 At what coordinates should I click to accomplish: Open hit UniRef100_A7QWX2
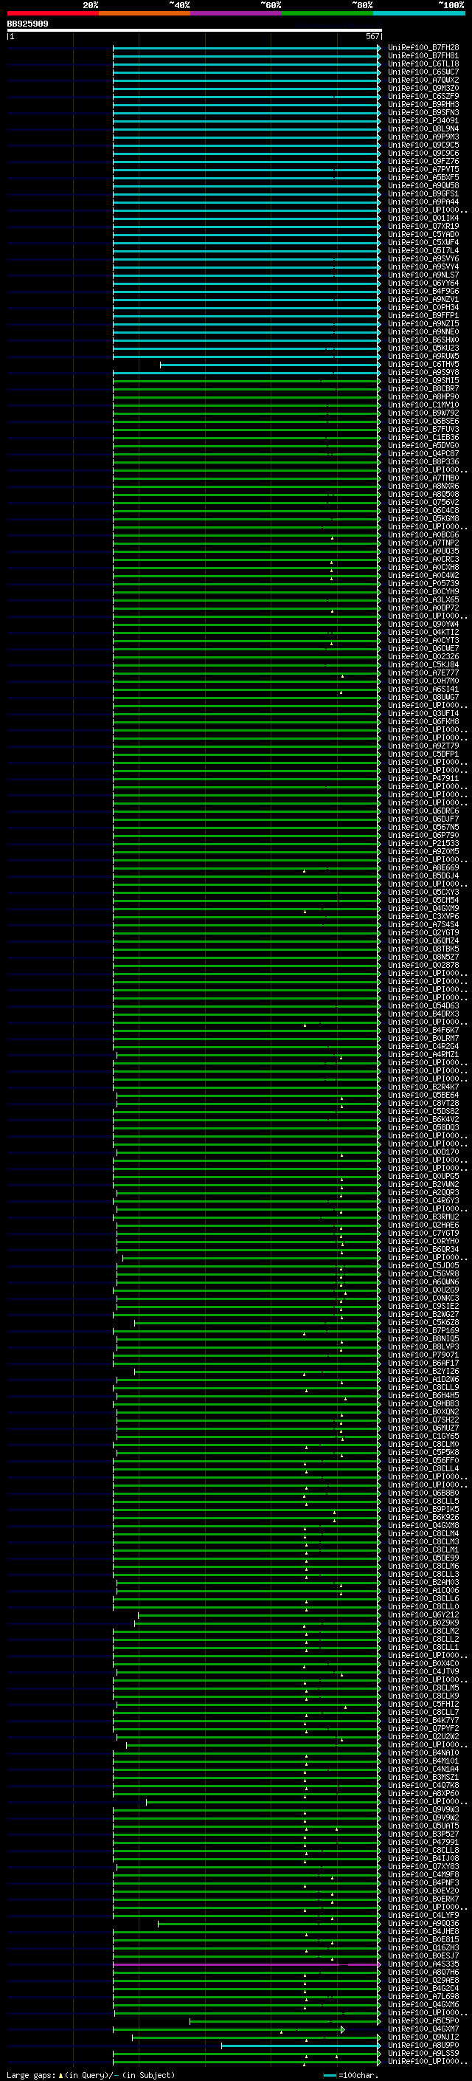[x=423, y=80]
